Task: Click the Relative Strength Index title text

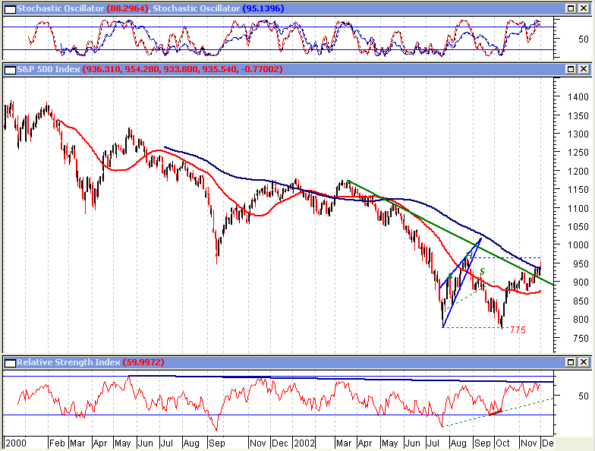Action: [x=68, y=362]
